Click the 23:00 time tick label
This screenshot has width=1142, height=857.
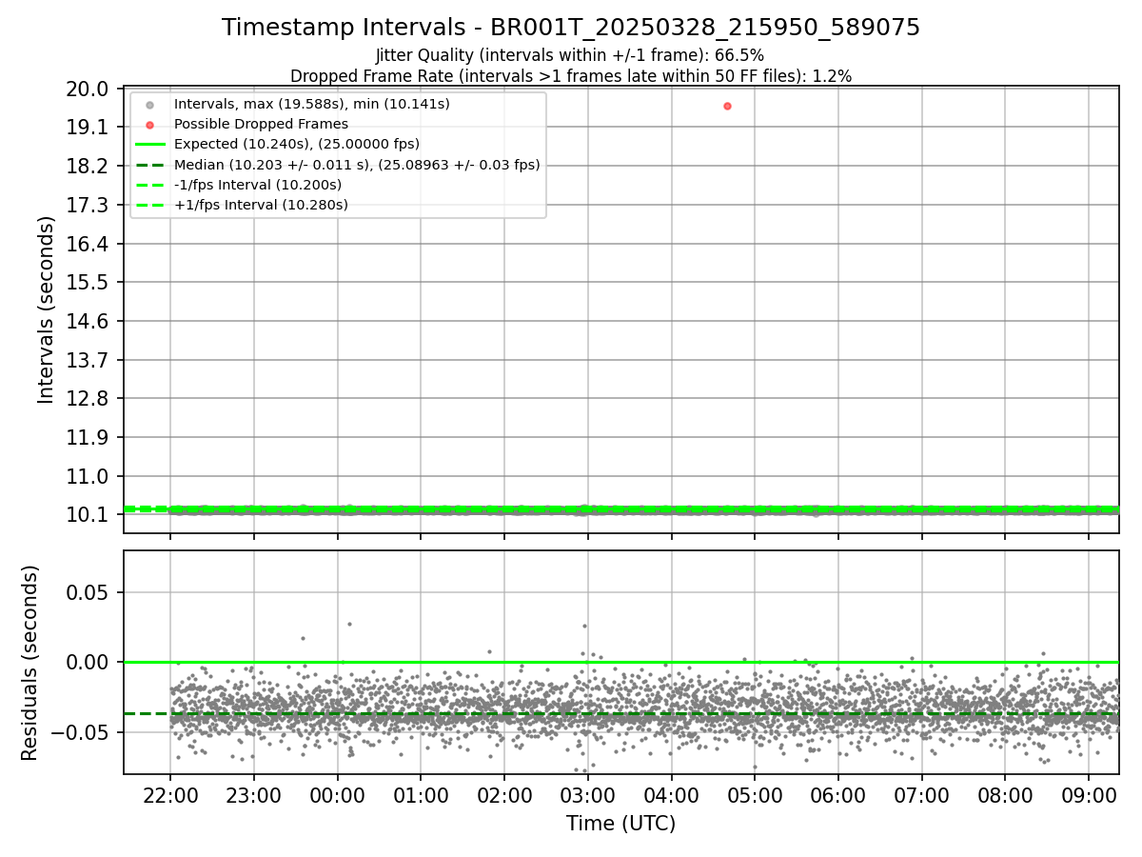254,793
